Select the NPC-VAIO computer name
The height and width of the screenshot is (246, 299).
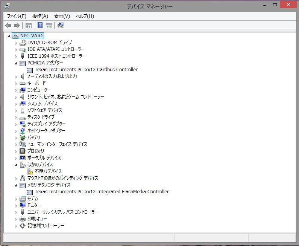point(32,36)
